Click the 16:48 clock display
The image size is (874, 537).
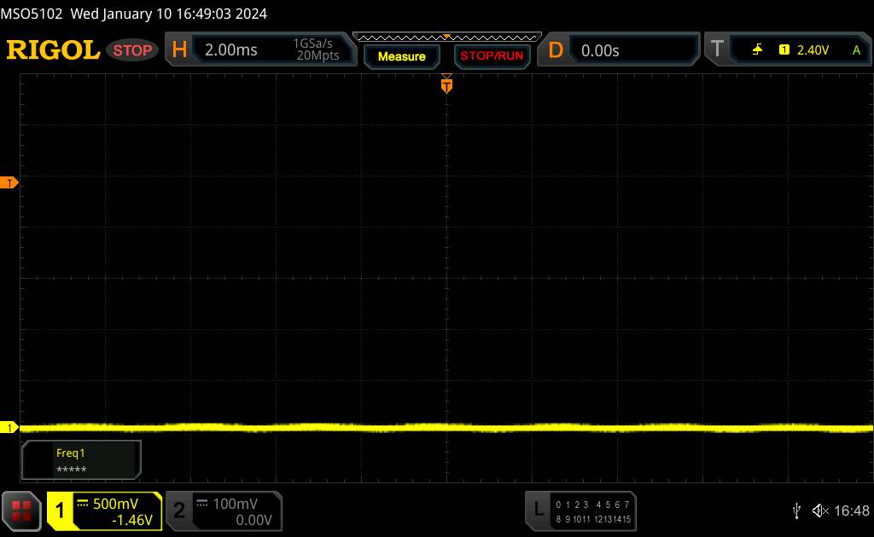[851, 511]
